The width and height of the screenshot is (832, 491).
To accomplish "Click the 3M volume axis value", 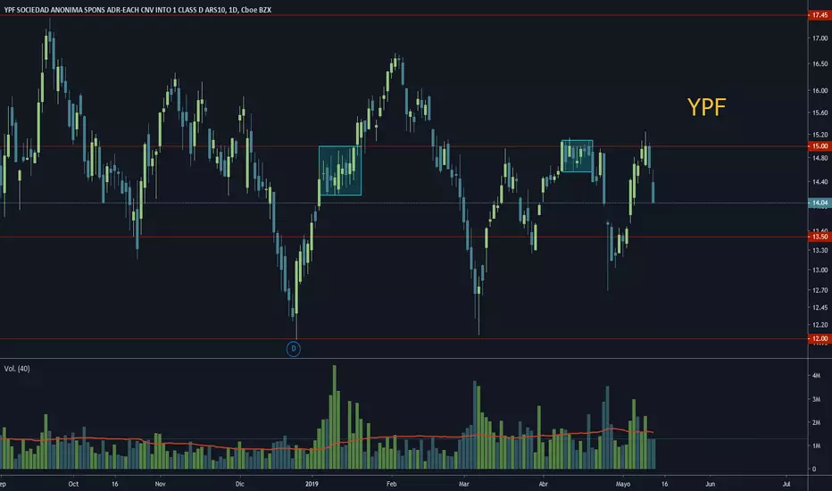I will tap(817, 399).
